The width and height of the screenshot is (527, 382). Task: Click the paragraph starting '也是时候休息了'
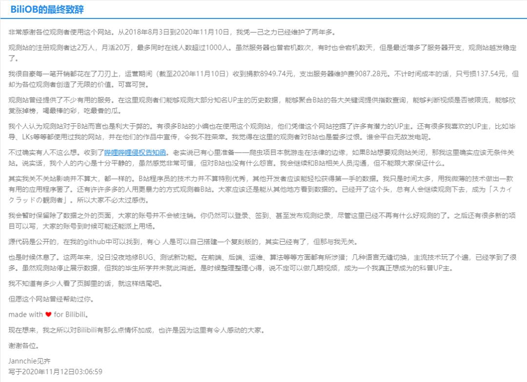263,263
